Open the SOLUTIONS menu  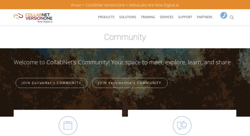[127, 17]
